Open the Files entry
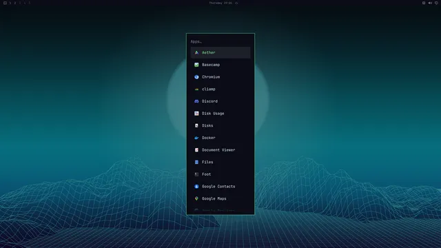Screen dimensions: 441x248 coord(220,162)
